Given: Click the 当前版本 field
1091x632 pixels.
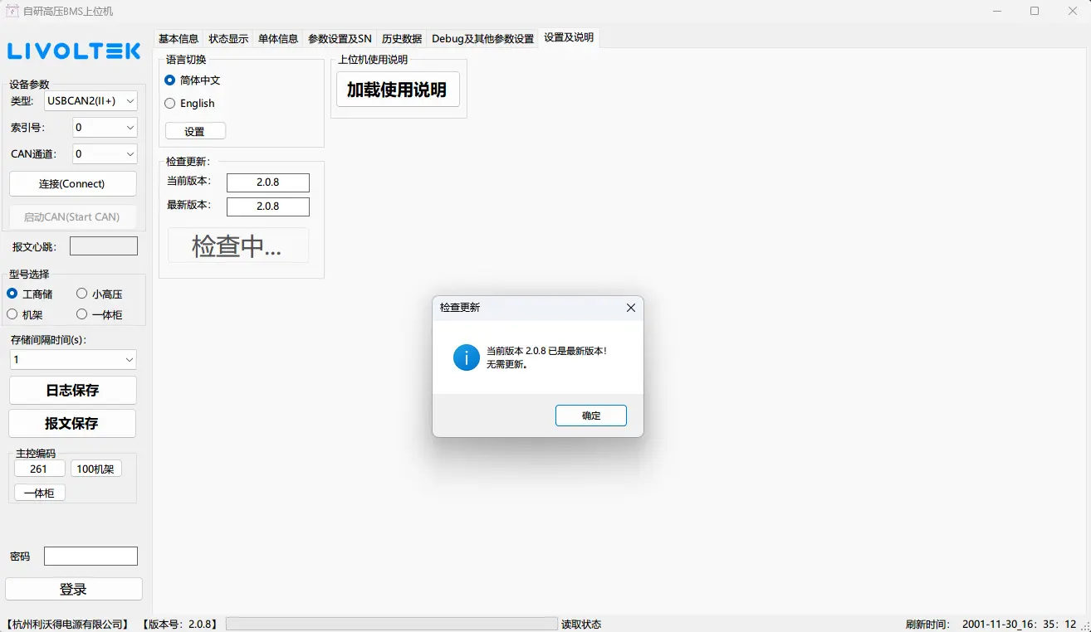Looking at the screenshot, I should [x=268, y=182].
